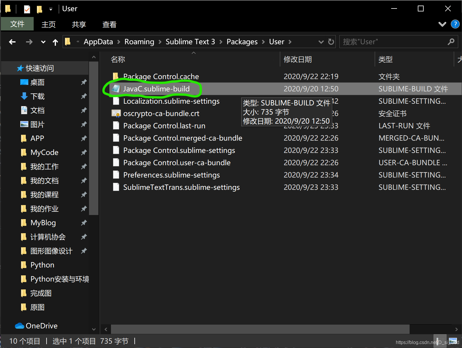
Task: Click the navigation pane scroll-down arrow
Action: coord(94,329)
